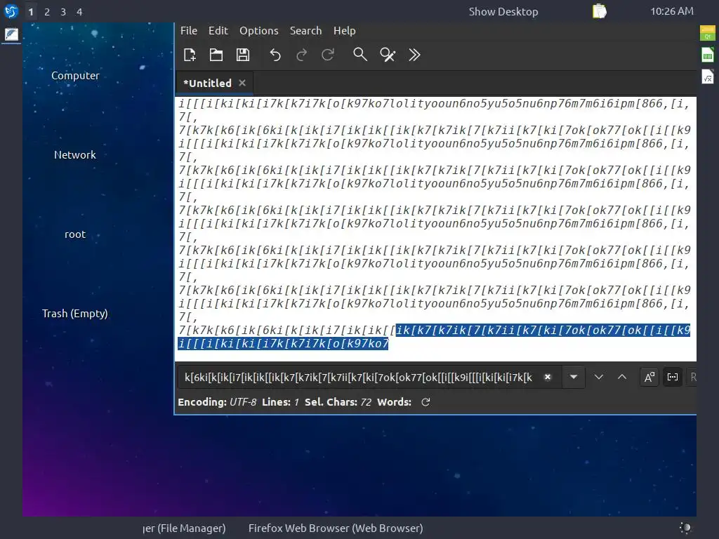Select the Trash (Empty) desktop shortcut
The height and width of the screenshot is (539, 719).
(x=75, y=314)
